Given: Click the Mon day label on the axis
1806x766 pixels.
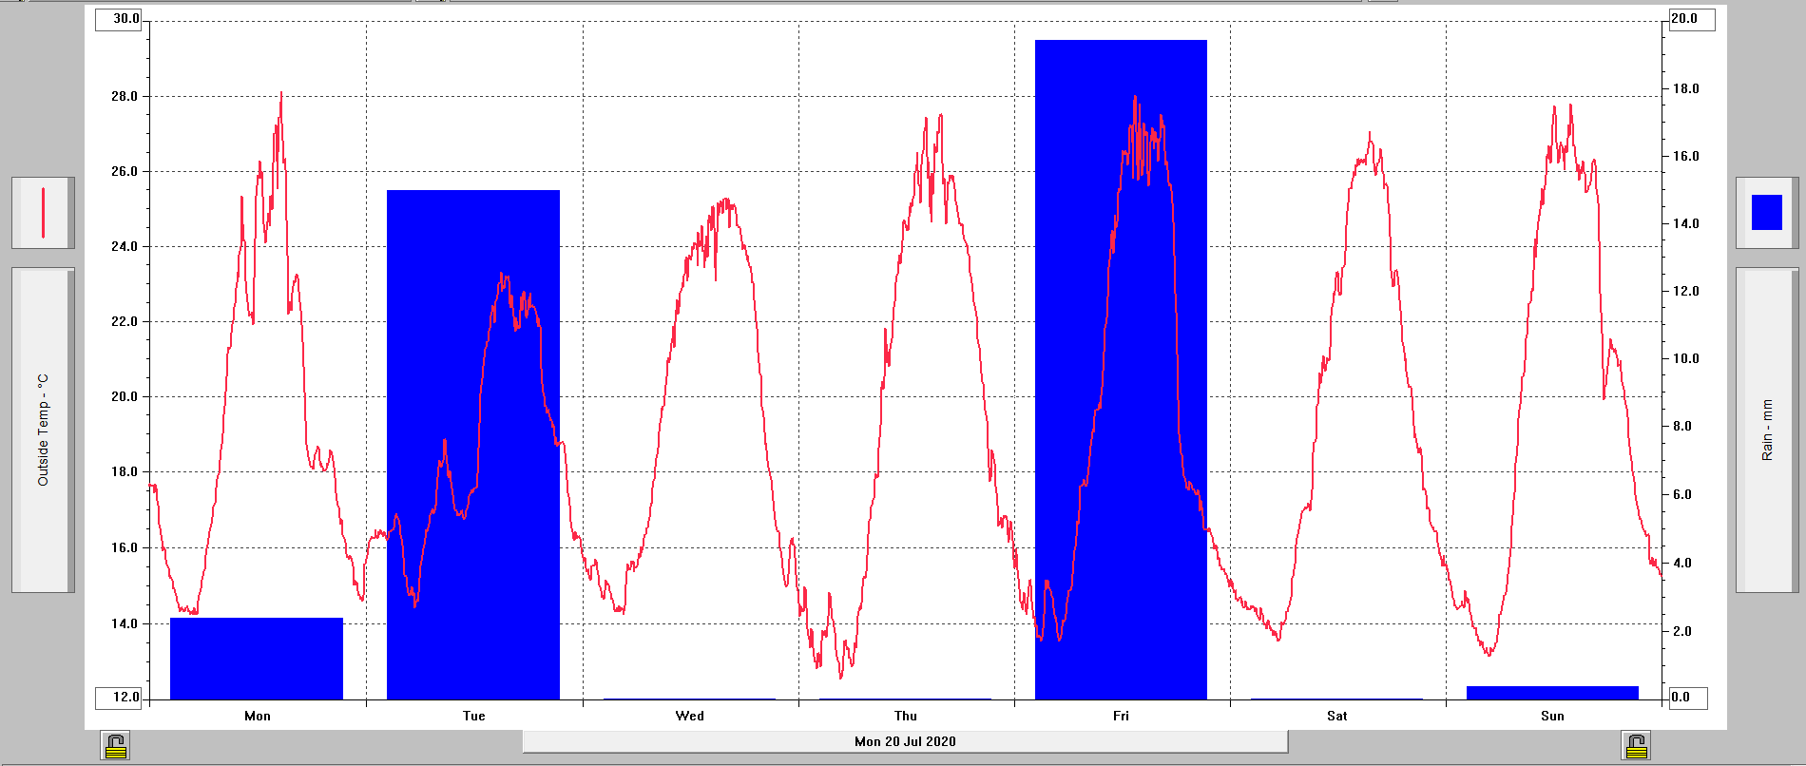Looking at the screenshot, I should (x=257, y=716).
